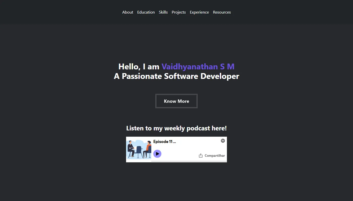The image size is (353, 201).
Task: Click the Spotify logo icon
Action: tap(223, 141)
